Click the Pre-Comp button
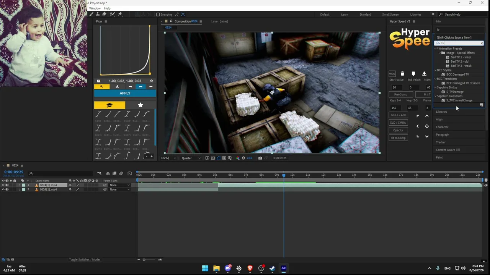The image size is (490, 275). point(401,94)
